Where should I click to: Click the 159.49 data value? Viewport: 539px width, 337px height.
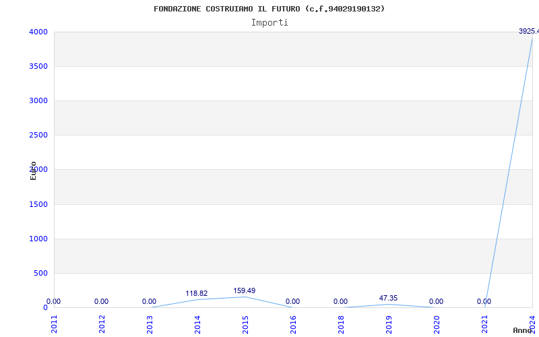[x=245, y=291]
